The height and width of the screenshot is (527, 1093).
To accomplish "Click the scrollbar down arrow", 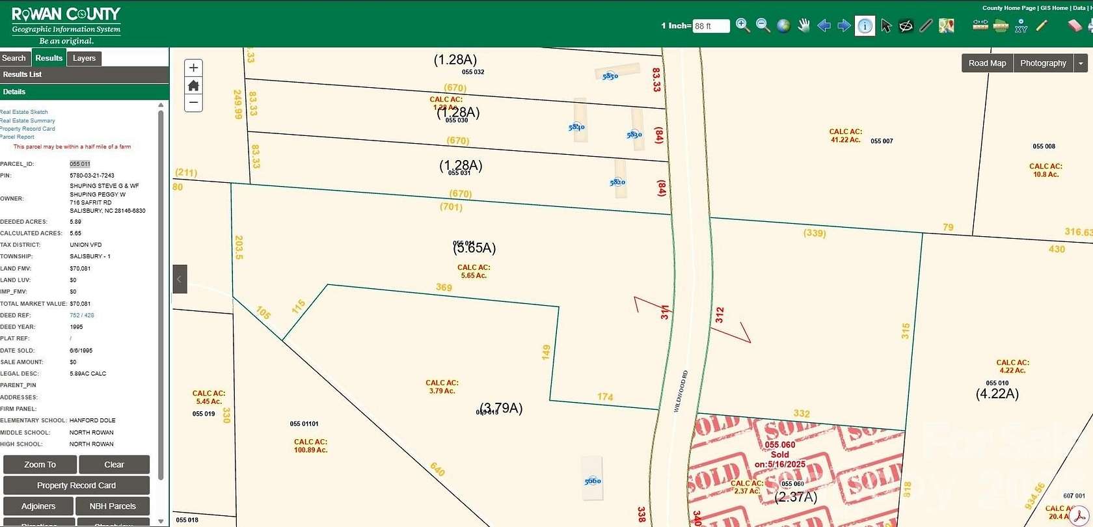I will tap(161, 521).
